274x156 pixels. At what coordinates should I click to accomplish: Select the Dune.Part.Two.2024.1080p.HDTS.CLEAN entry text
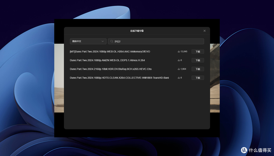[119, 78]
